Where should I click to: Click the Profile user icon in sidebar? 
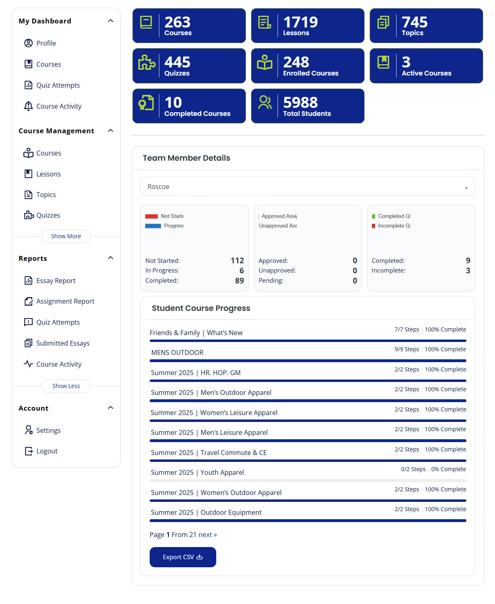[28, 43]
